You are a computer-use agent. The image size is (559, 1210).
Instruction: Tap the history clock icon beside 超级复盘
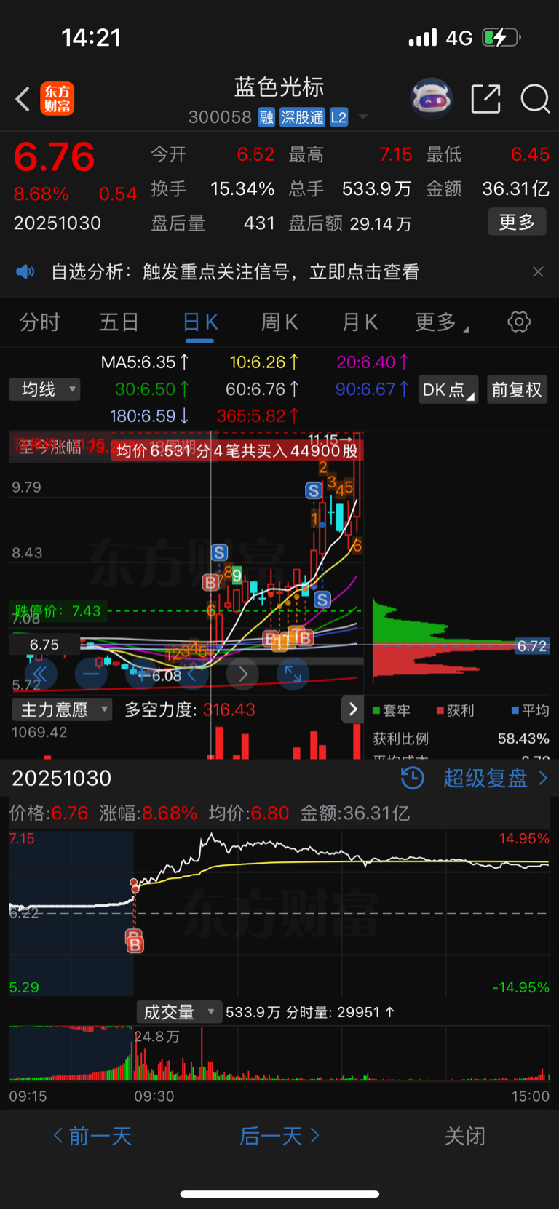tap(413, 778)
